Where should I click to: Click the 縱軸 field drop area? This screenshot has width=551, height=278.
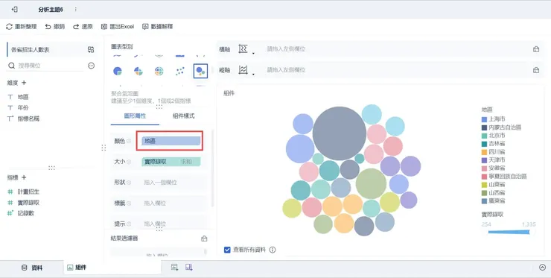(395, 70)
